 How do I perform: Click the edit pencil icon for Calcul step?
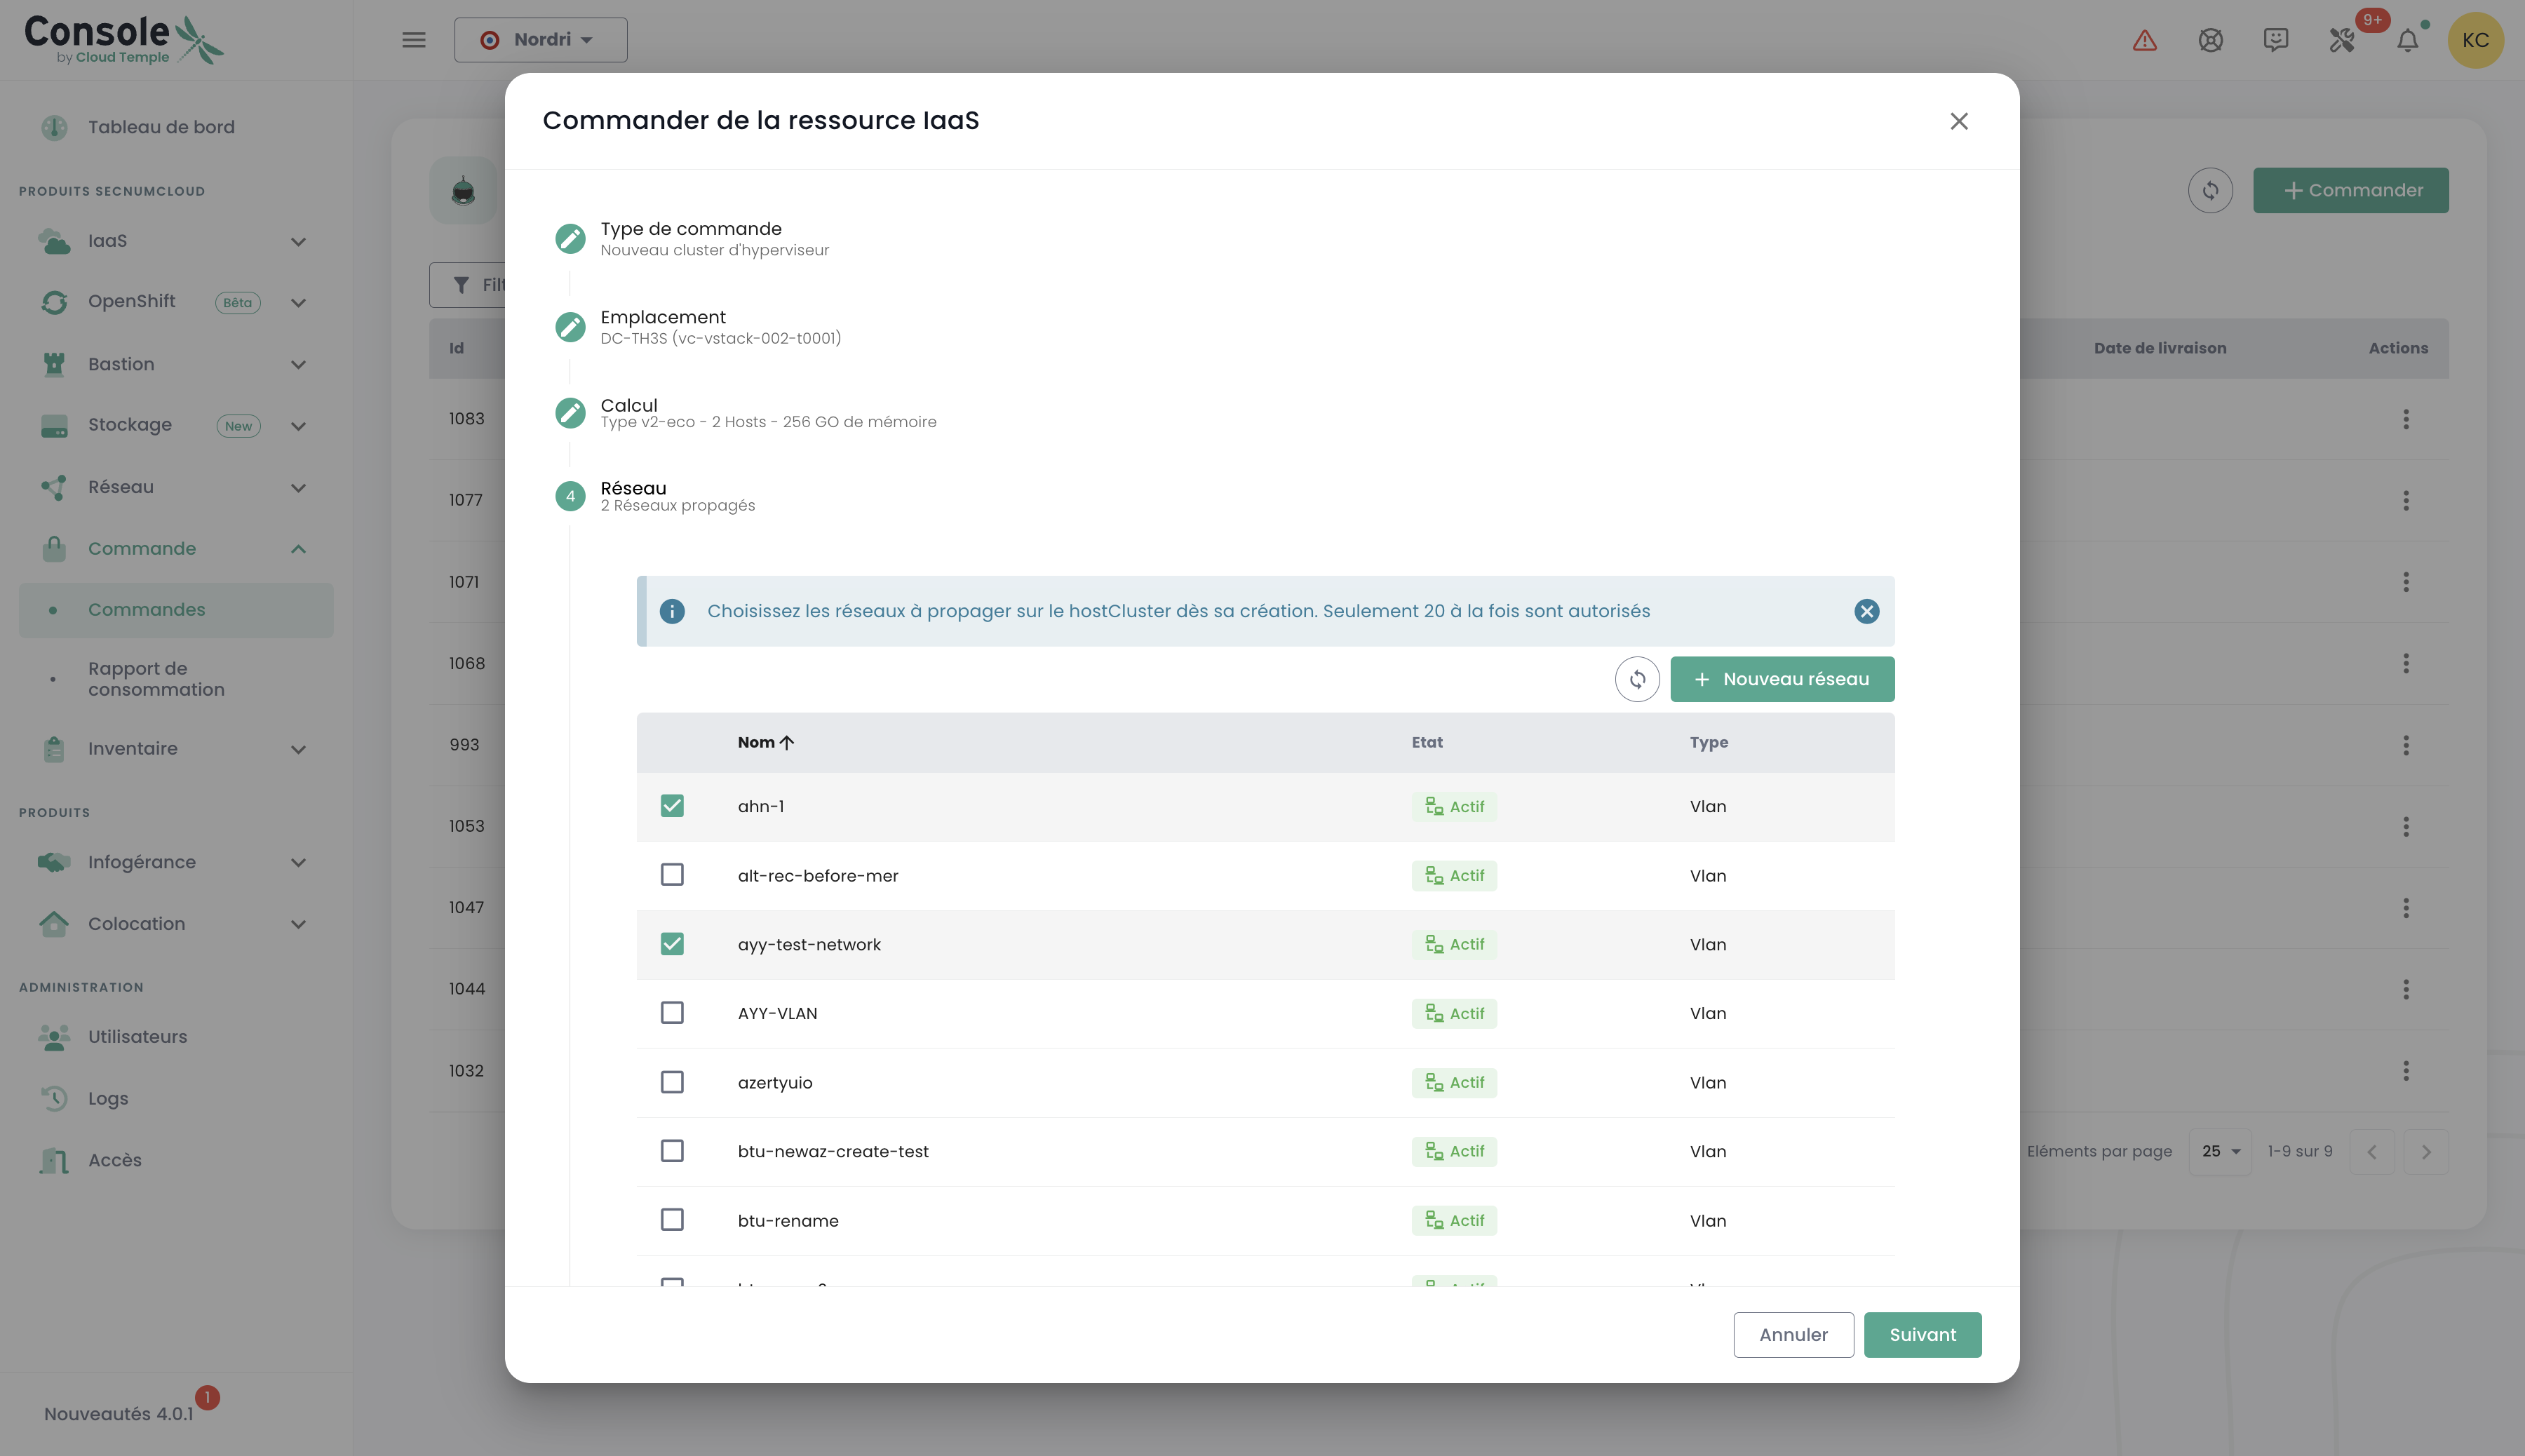pos(570,412)
